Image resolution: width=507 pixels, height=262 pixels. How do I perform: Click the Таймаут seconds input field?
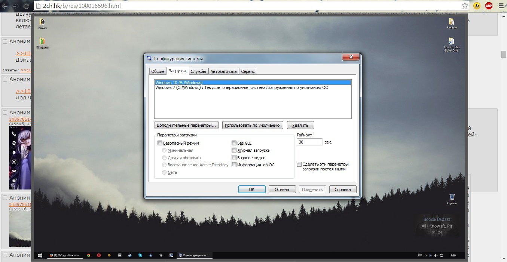309,142
